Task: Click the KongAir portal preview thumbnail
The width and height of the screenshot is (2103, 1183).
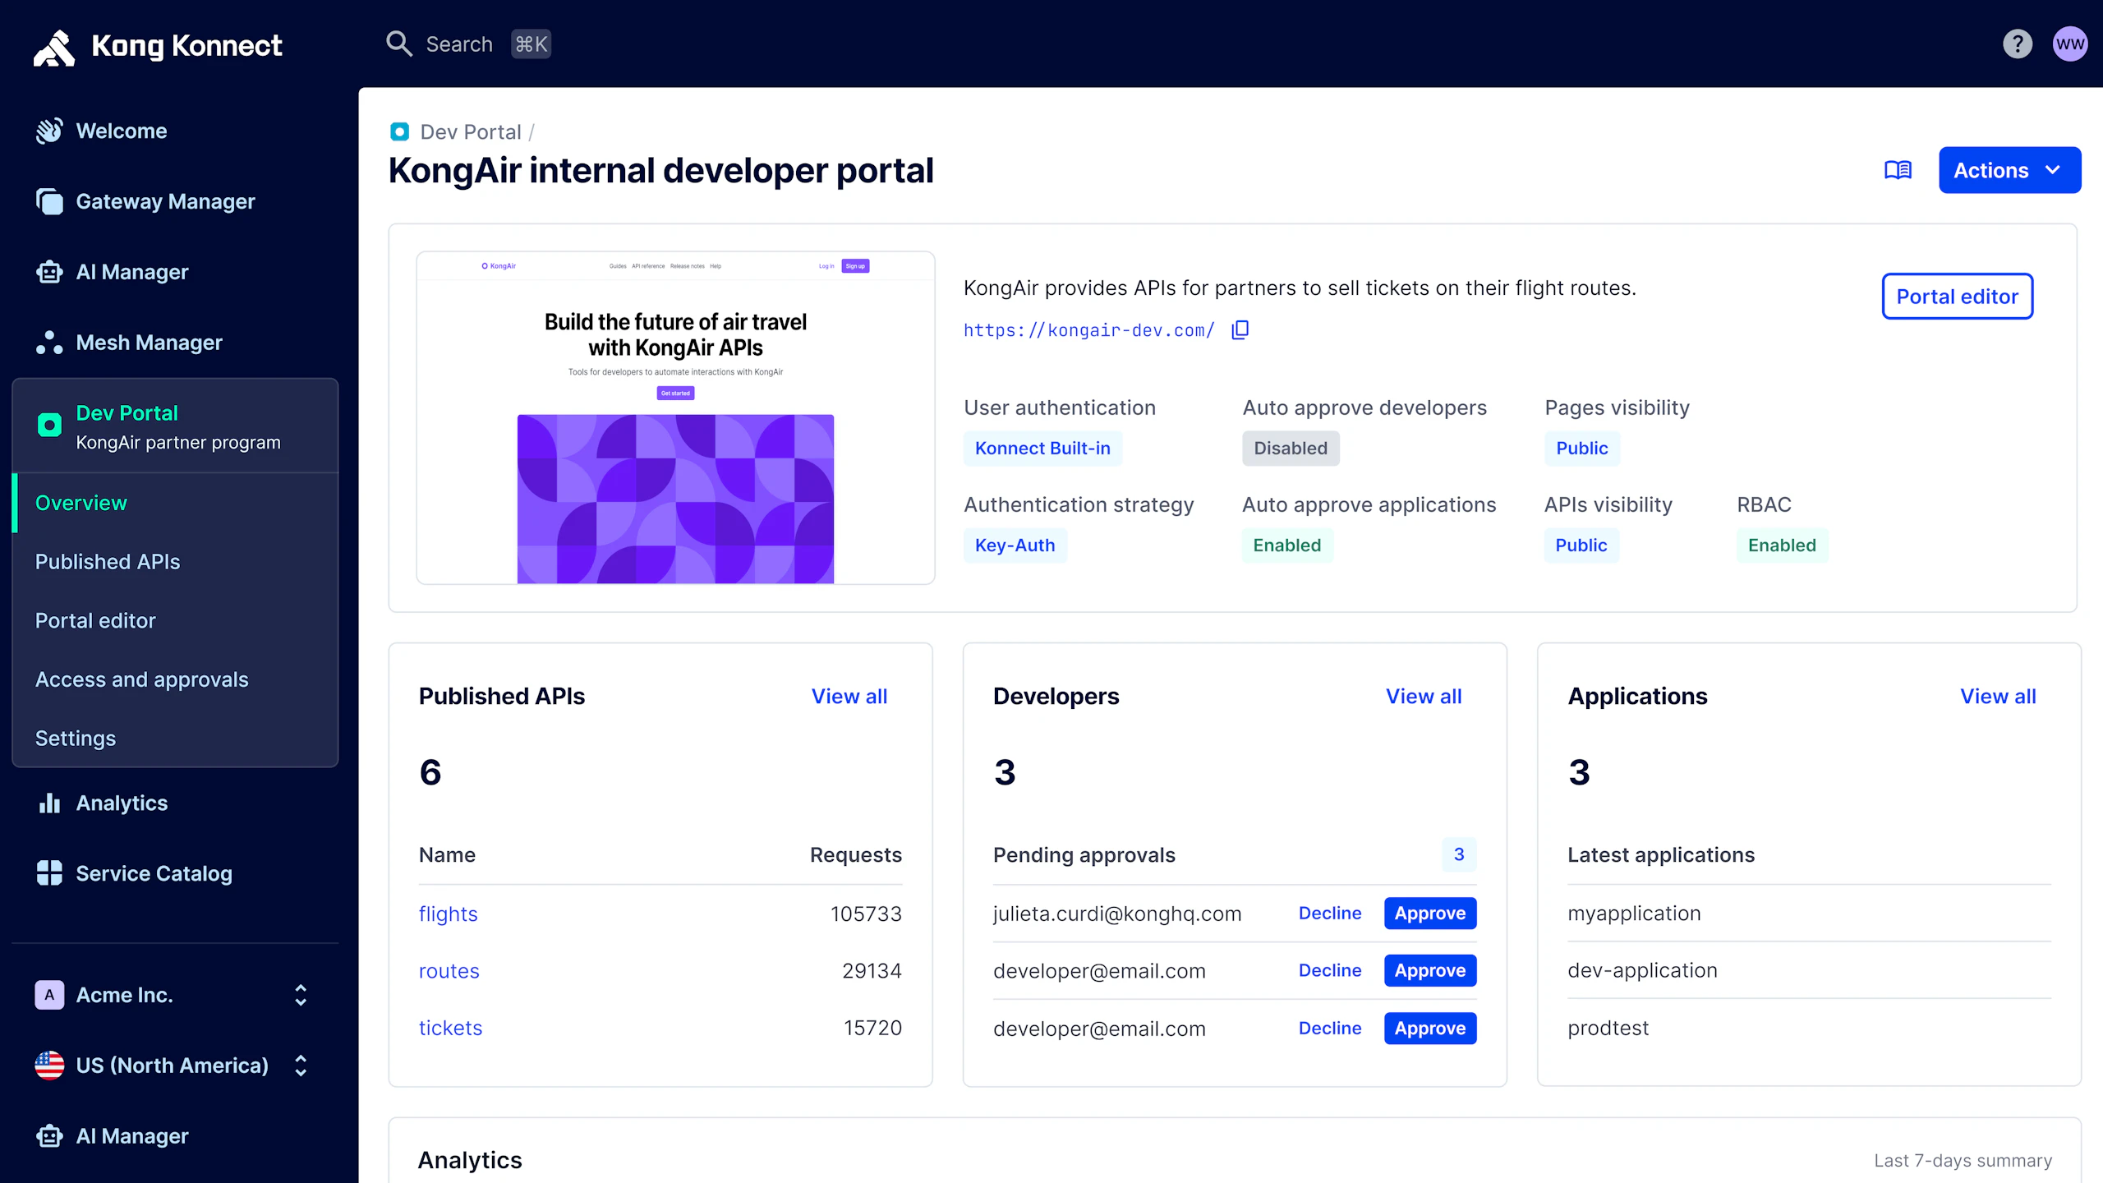Action: [675, 418]
